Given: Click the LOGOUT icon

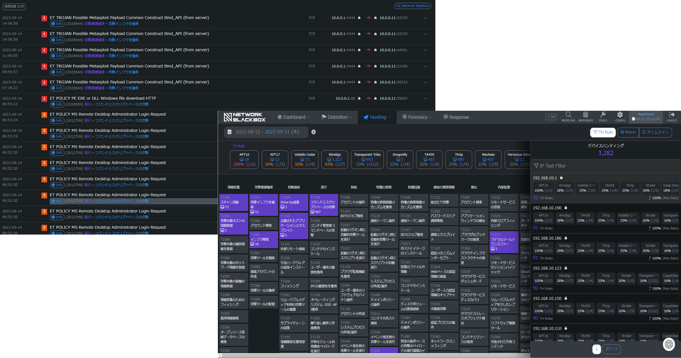Looking at the screenshot, I should (672, 115).
